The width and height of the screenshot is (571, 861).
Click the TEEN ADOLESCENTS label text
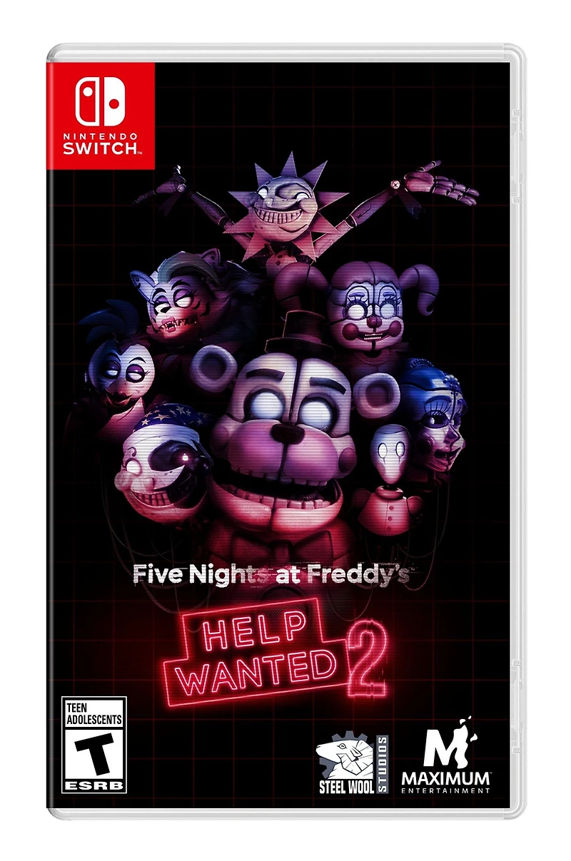point(94,713)
